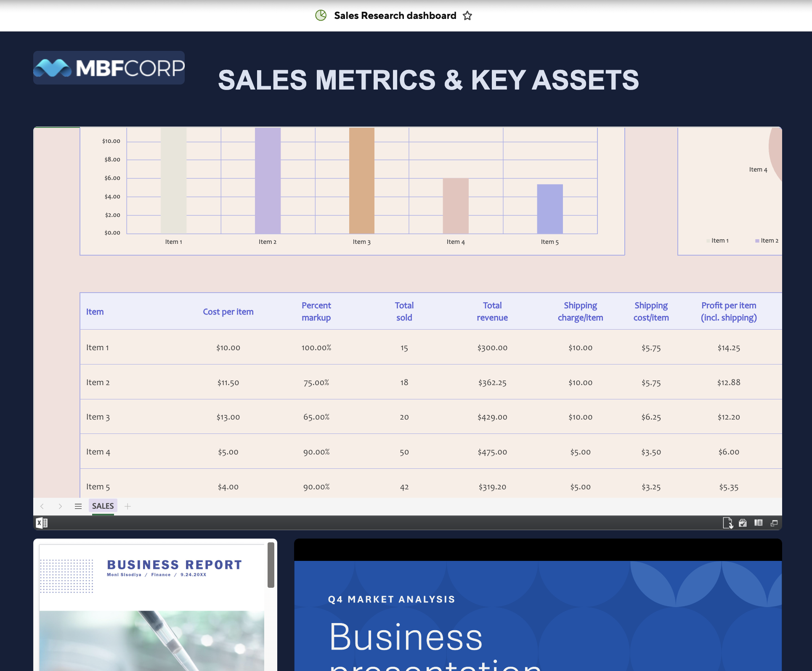Click the Excel logo in the embed toolbar
The image size is (812, 671).
42,523
